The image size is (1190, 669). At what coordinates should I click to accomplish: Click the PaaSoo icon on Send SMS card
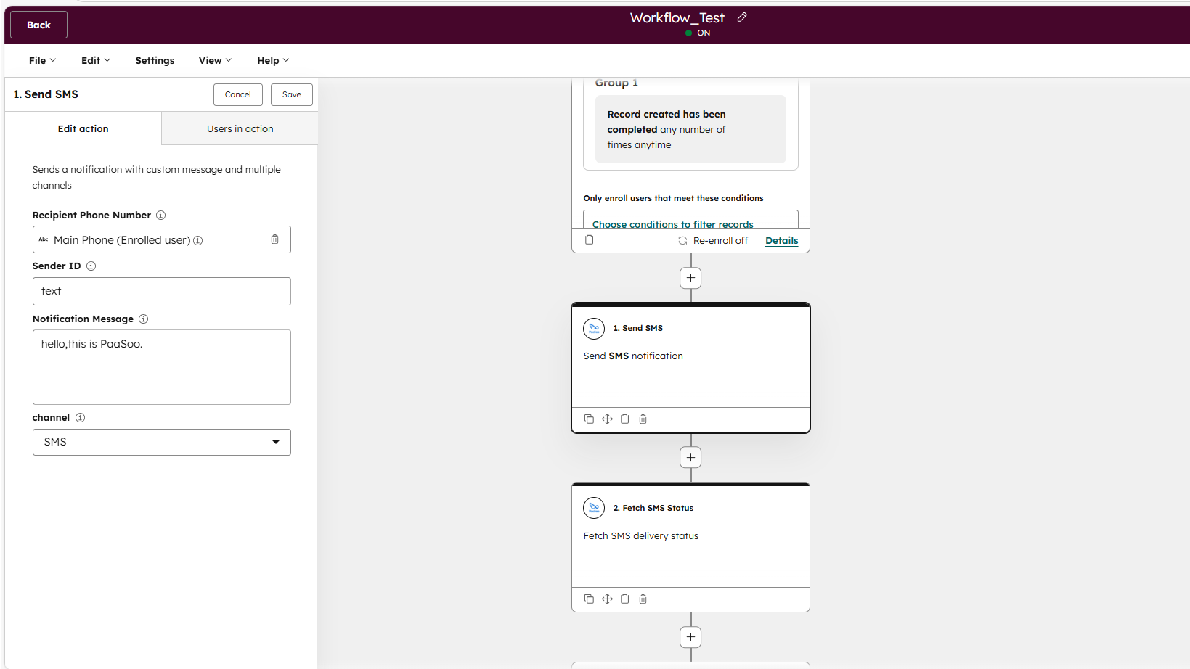coord(594,328)
